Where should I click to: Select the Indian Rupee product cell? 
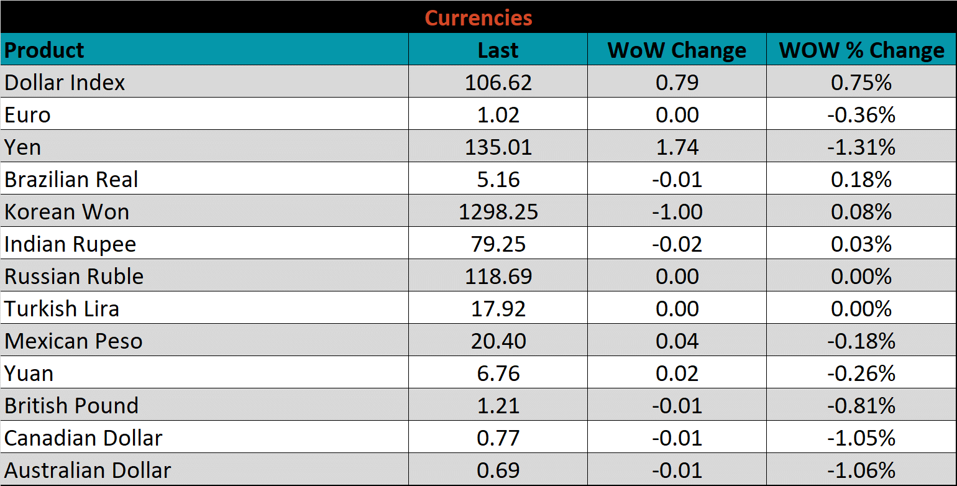coord(70,244)
